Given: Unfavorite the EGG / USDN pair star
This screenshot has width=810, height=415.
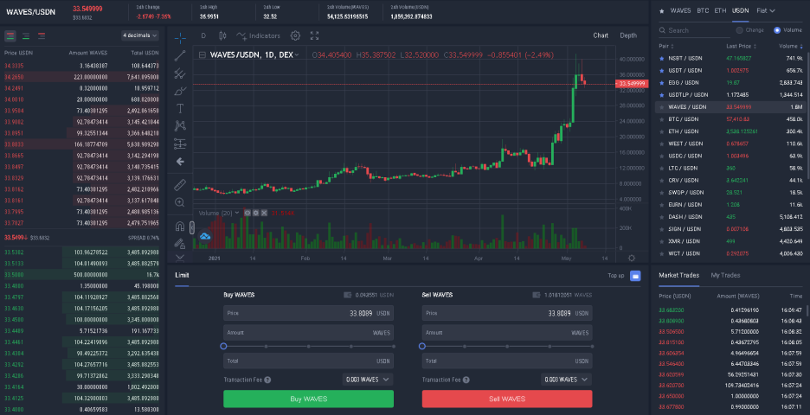Looking at the screenshot, I should tap(662, 83).
